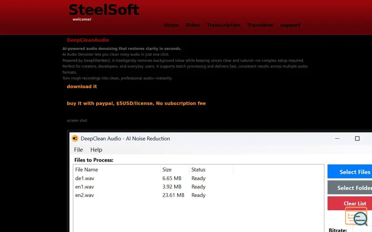Click the 'Files to Process:' label
The height and width of the screenshot is (232, 372).
point(94,160)
